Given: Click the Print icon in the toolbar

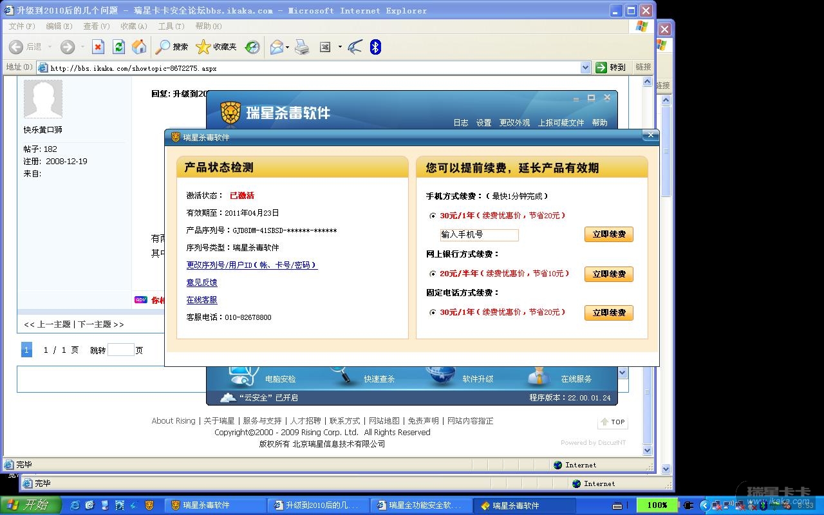Looking at the screenshot, I should 302,46.
